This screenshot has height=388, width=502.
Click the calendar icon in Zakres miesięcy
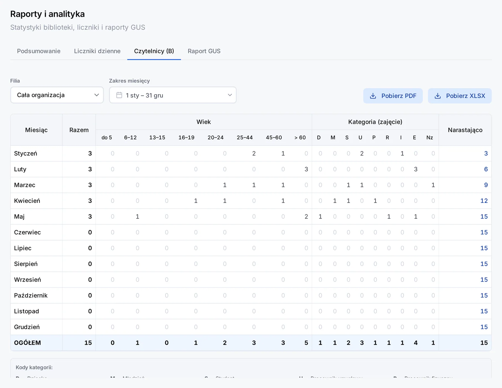point(119,95)
